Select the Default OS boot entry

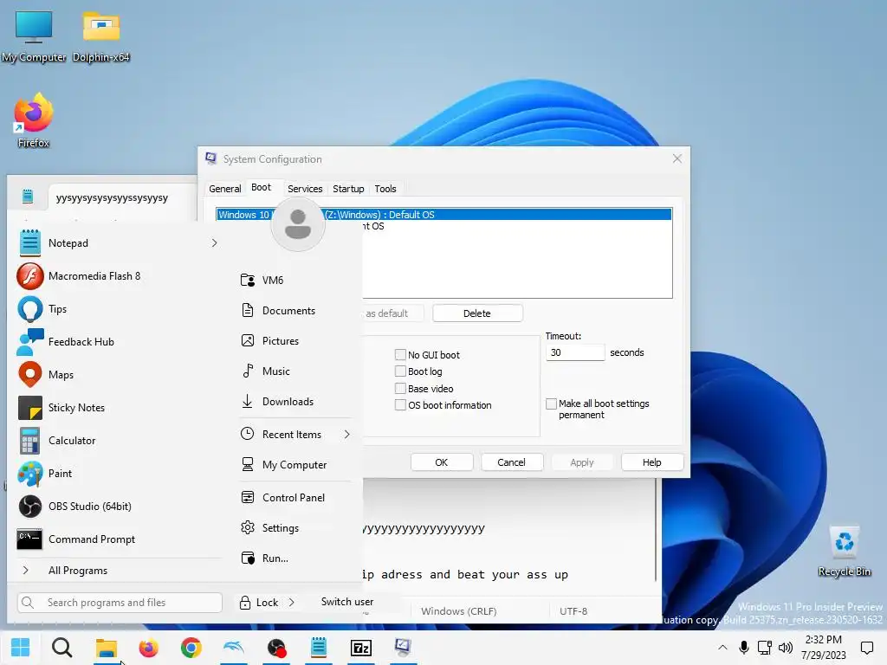click(443, 215)
